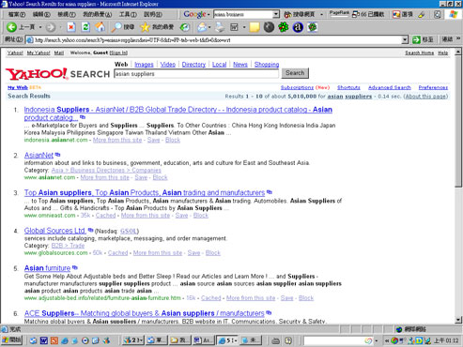Screen dimensions: 463x347
Task: Open the Global Sources Ltd result
Action: pos(54,231)
